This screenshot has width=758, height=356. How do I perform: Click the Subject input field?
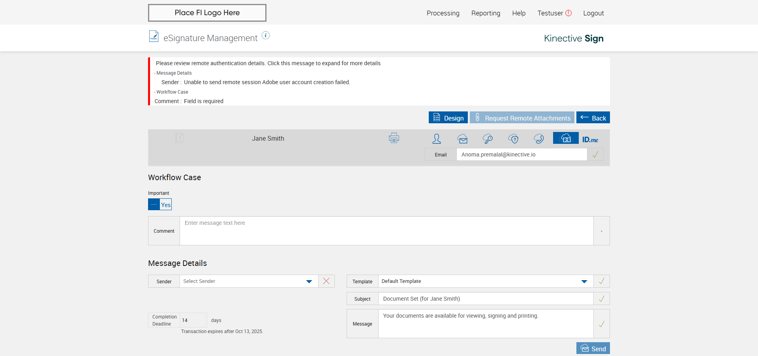tap(486, 299)
